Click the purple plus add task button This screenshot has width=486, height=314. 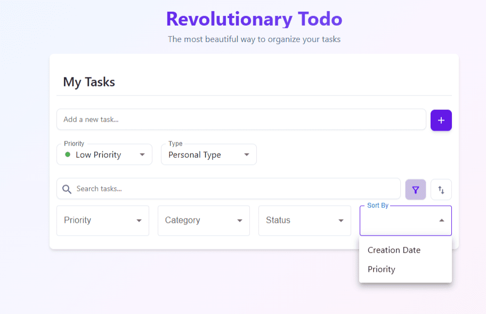[441, 120]
